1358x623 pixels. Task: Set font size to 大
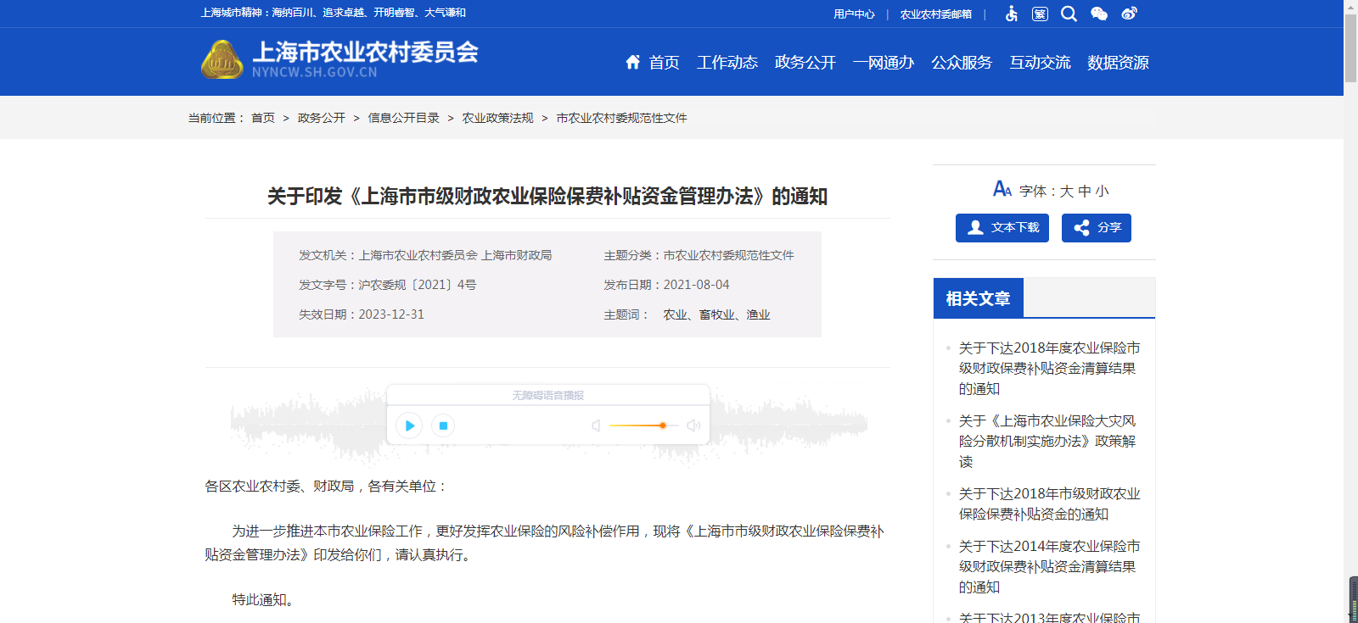[1066, 192]
